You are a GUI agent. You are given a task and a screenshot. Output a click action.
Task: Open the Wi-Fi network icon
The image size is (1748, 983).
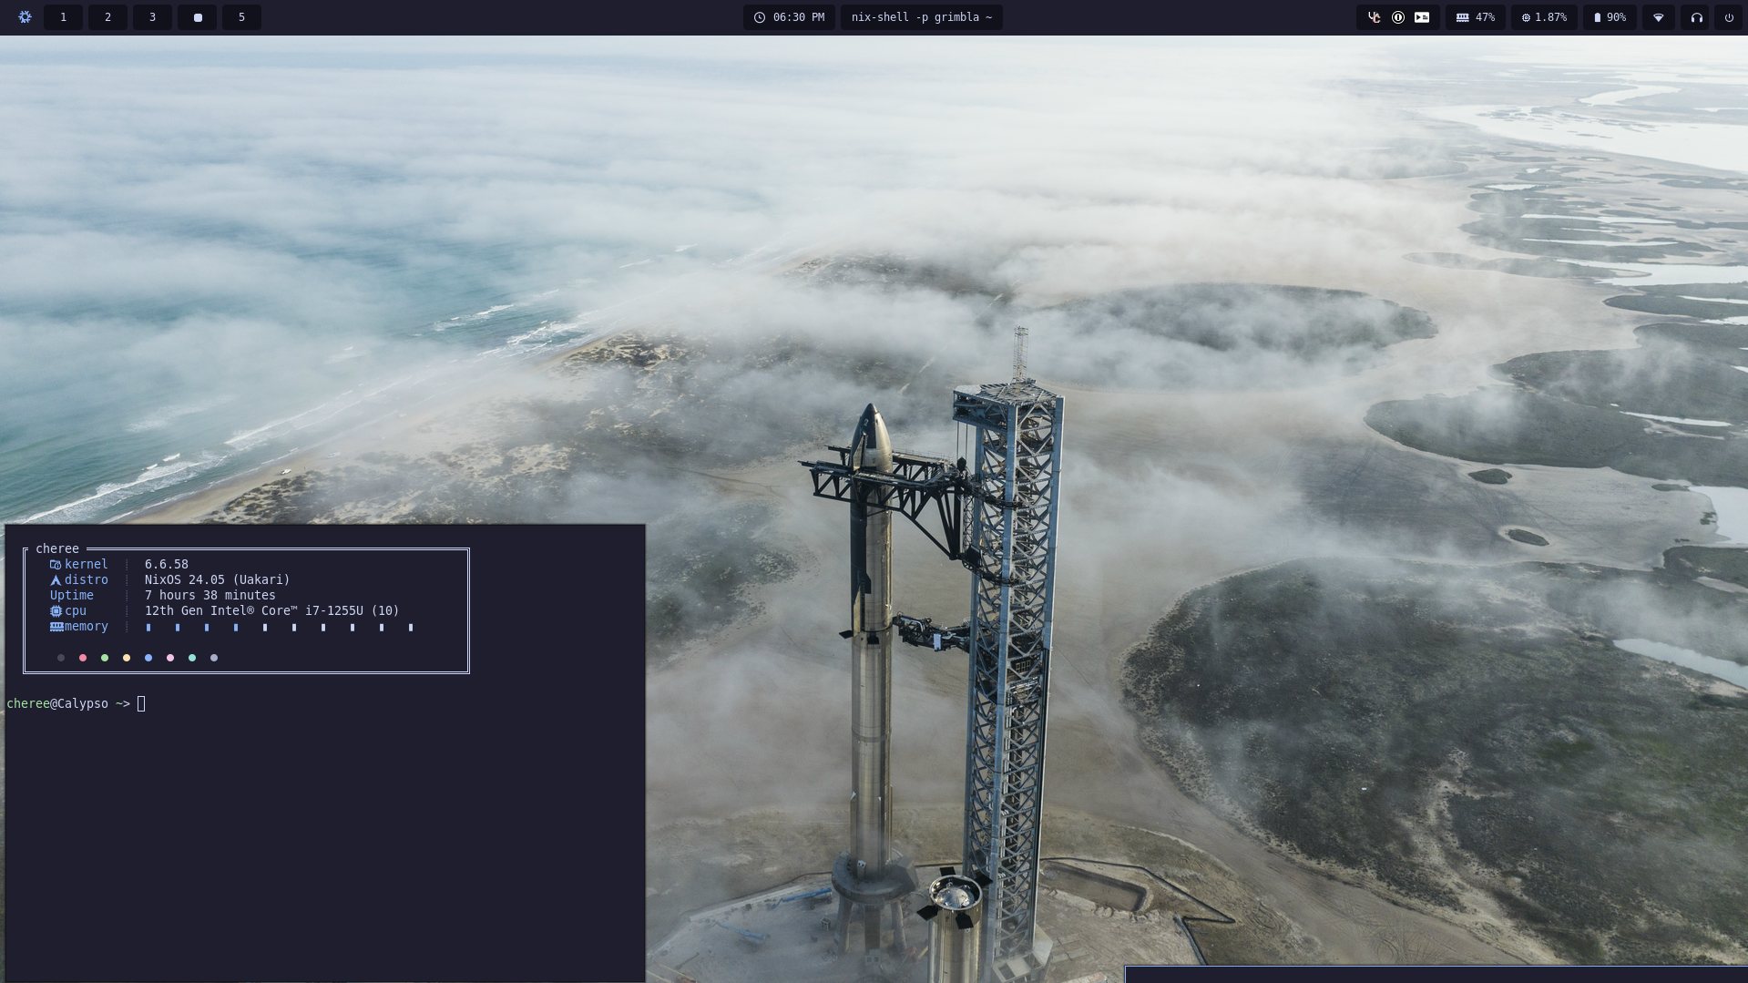[1659, 17]
